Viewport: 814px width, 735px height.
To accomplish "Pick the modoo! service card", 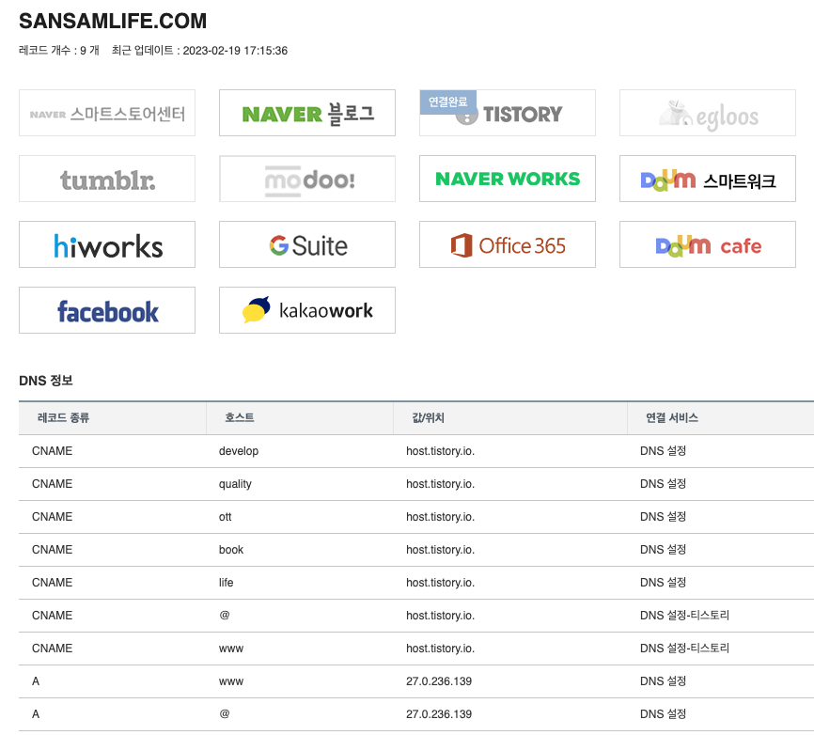I will click(307, 179).
